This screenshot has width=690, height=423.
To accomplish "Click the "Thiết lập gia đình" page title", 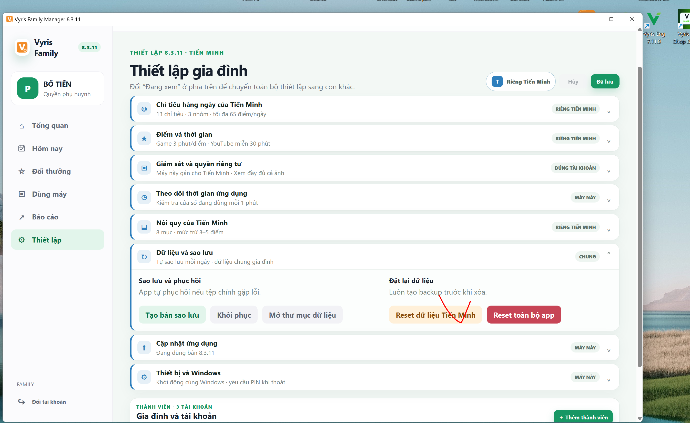I will 188,71.
